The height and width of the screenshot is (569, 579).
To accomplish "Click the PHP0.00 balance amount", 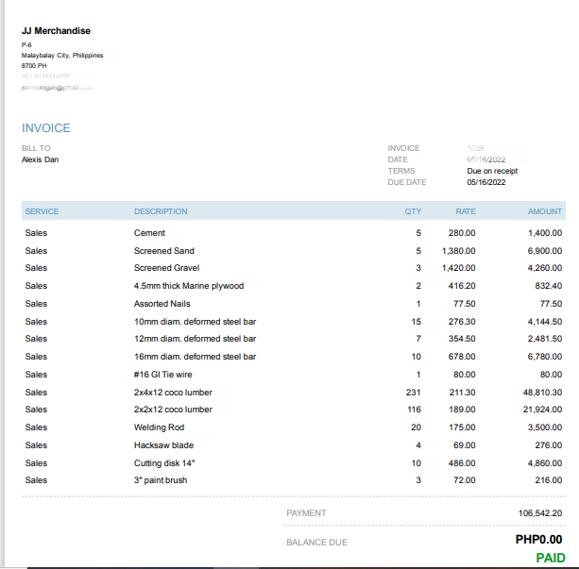I will 538,540.
